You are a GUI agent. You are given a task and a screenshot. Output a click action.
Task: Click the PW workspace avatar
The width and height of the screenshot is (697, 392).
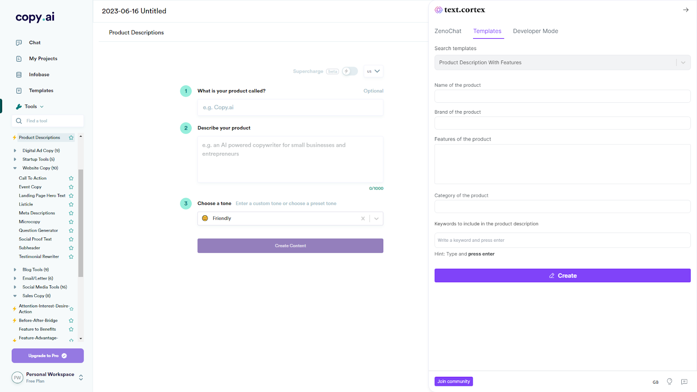coord(17,378)
